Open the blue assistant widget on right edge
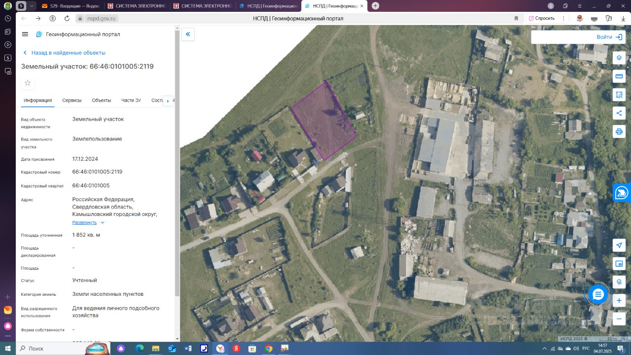 point(622,192)
